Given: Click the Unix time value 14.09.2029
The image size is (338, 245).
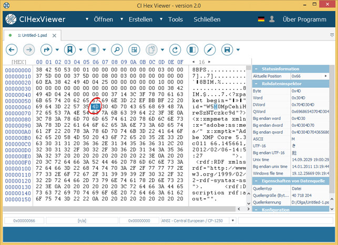Looking at the screenshot, I should pyautogui.click(x=310, y=160).
